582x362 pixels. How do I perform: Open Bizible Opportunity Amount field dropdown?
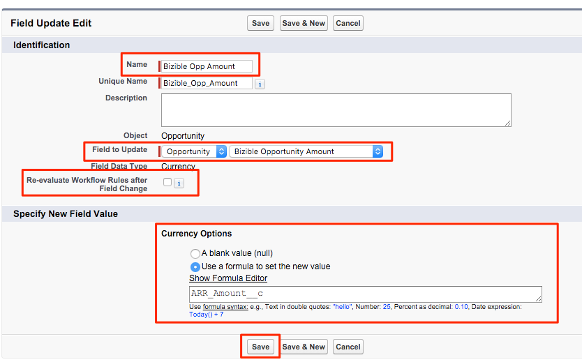coord(306,151)
